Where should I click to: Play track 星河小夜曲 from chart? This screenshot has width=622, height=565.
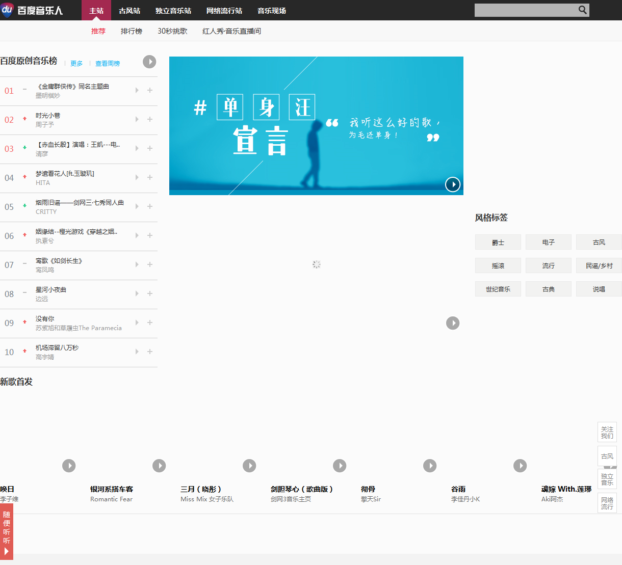click(137, 293)
